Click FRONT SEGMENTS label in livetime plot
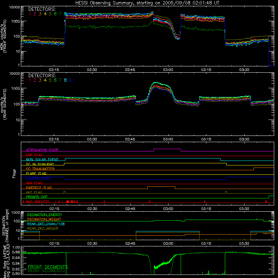 click(48, 267)
